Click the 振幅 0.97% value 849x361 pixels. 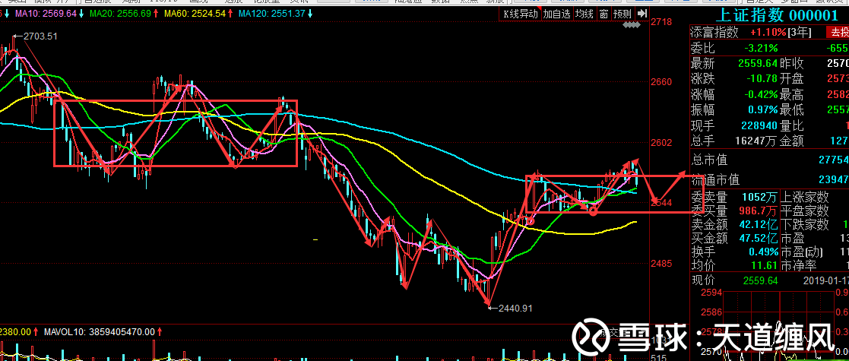[762, 110]
